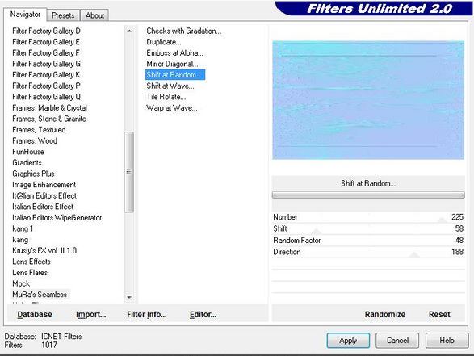Click the category list scrollbar thumb
This screenshot has width=474, height=356.
[129, 172]
